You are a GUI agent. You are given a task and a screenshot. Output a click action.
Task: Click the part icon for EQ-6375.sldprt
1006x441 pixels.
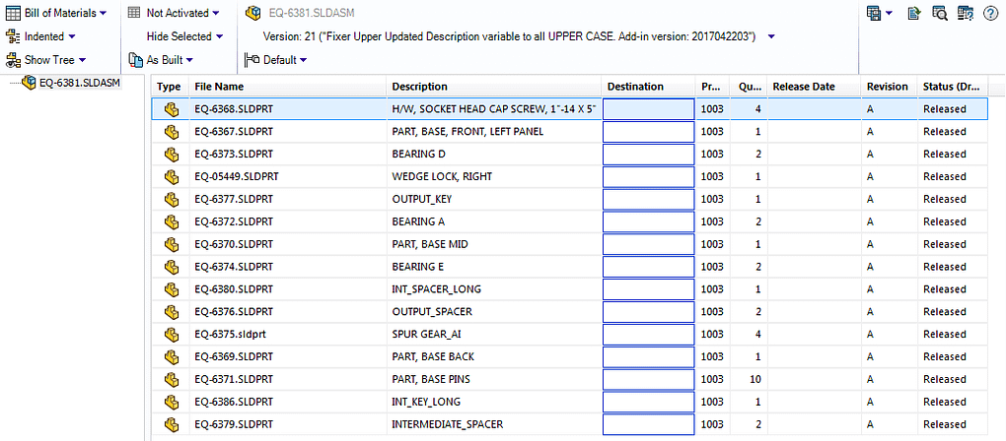point(171,334)
